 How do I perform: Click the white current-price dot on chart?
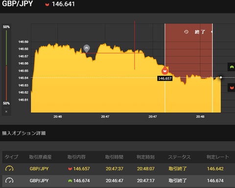pyautogui.click(x=221, y=77)
